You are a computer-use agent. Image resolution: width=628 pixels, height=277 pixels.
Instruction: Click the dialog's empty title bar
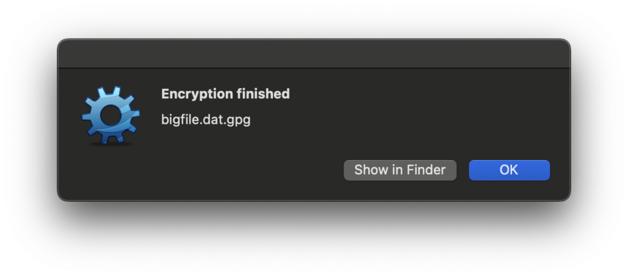pos(313,54)
